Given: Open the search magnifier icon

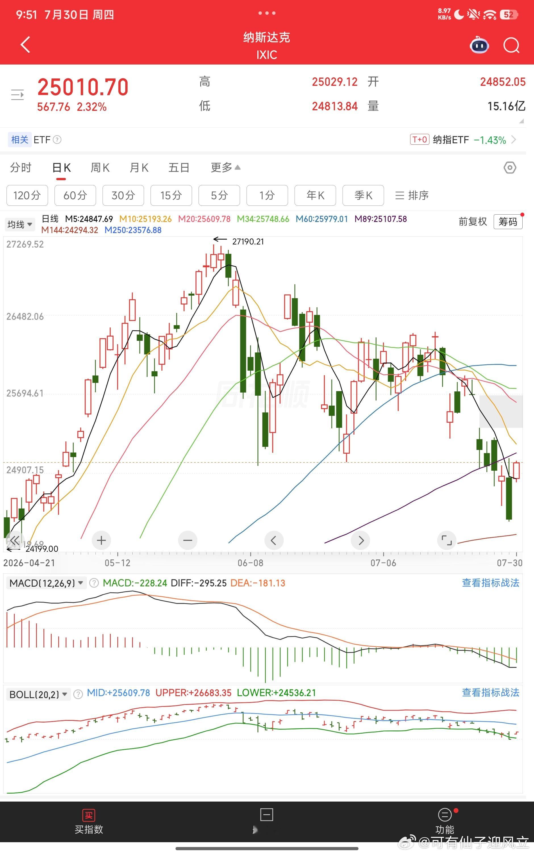Looking at the screenshot, I should pos(511,45).
